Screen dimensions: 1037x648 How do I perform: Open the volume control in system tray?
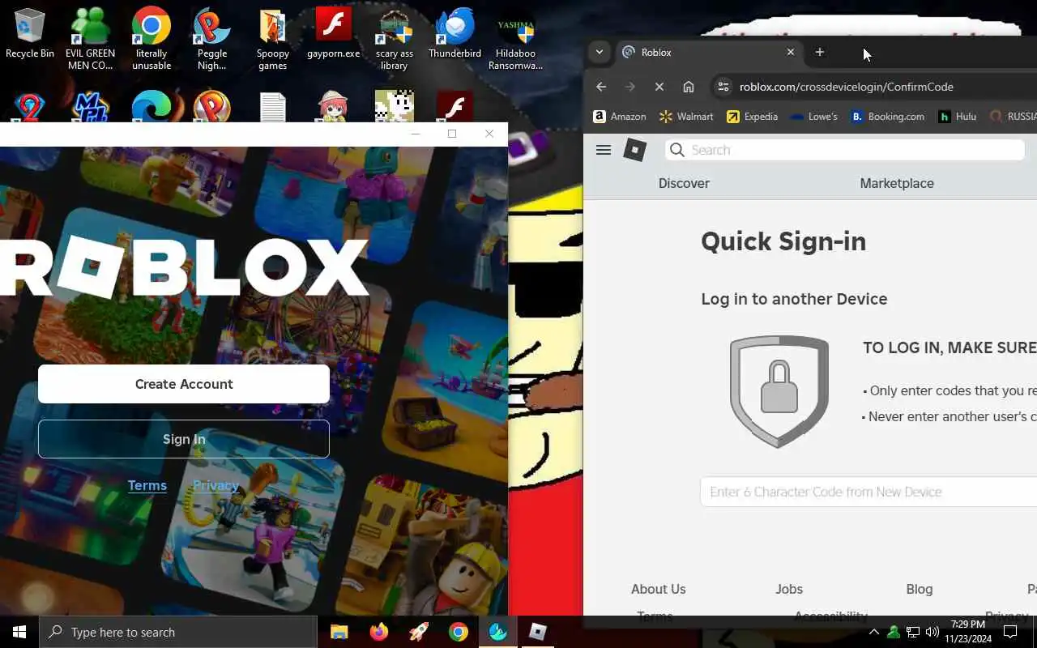[x=932, y=632]
